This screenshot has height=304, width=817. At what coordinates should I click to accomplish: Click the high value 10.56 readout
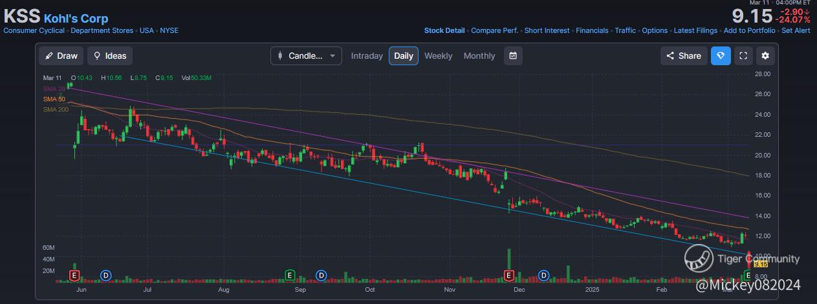click(x=111, y=77)
